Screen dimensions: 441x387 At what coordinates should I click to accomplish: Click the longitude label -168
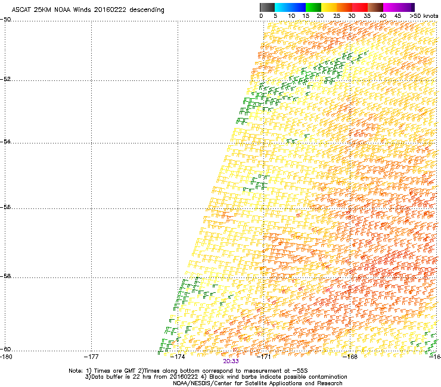350,357
